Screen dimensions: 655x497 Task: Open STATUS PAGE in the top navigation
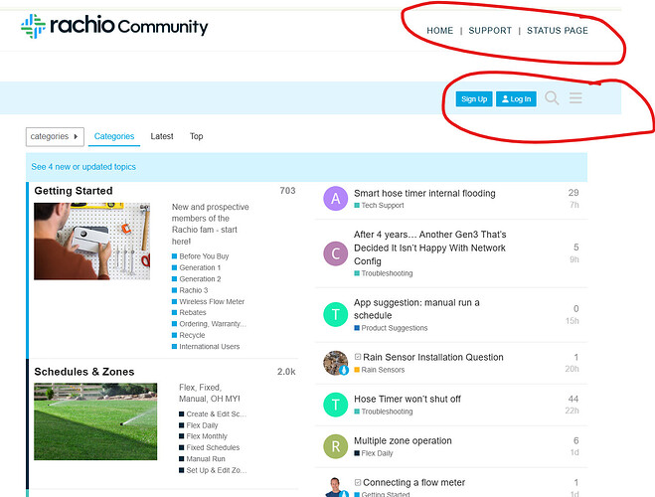point(558,31)
